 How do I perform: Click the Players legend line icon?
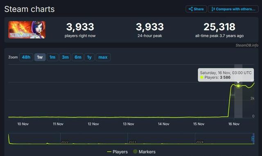click(x=109, y=152)
